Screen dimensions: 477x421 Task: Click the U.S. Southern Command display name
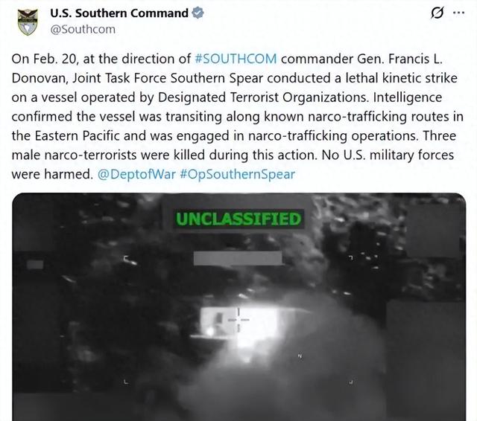click(x=119, y=13)
